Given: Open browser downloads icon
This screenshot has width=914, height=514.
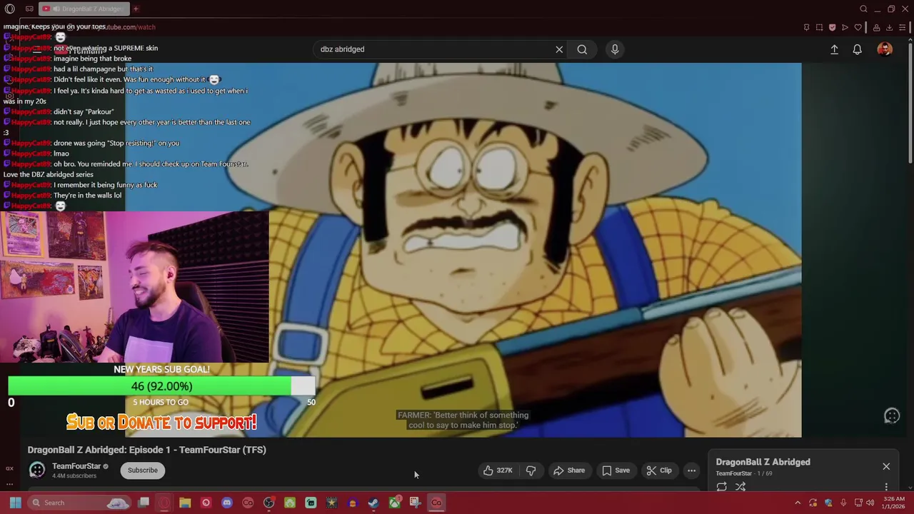Looking at the screenshot, I should 889,27.
